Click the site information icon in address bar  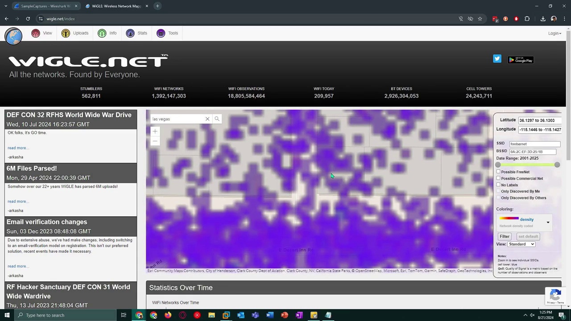41,19
